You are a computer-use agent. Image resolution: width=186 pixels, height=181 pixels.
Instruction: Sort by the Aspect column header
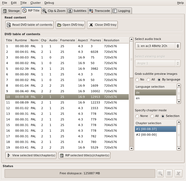point(83,40)
